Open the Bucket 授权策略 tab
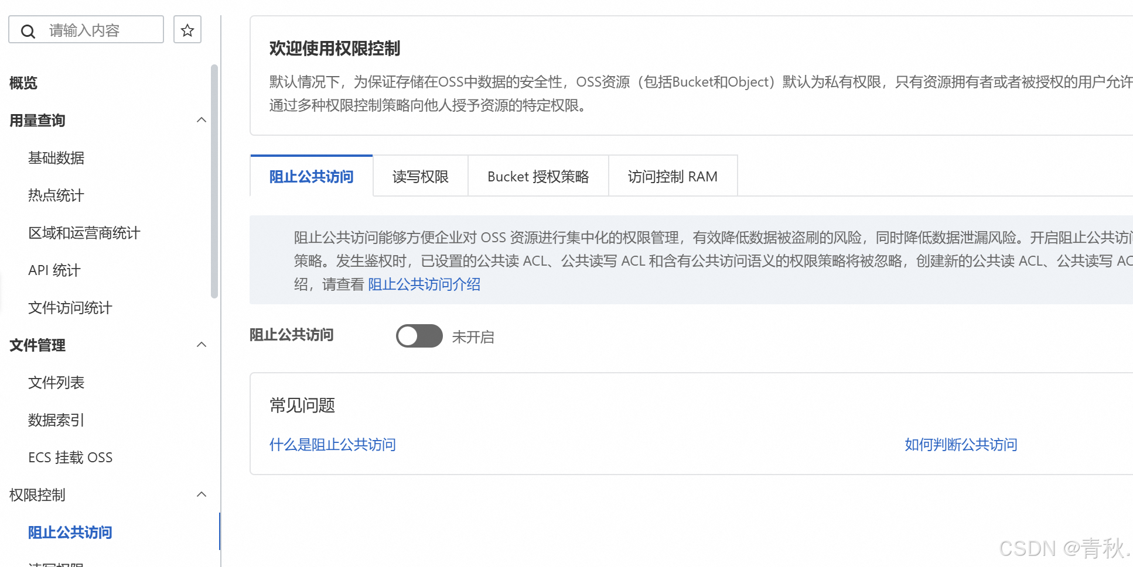 pos(538,177)
